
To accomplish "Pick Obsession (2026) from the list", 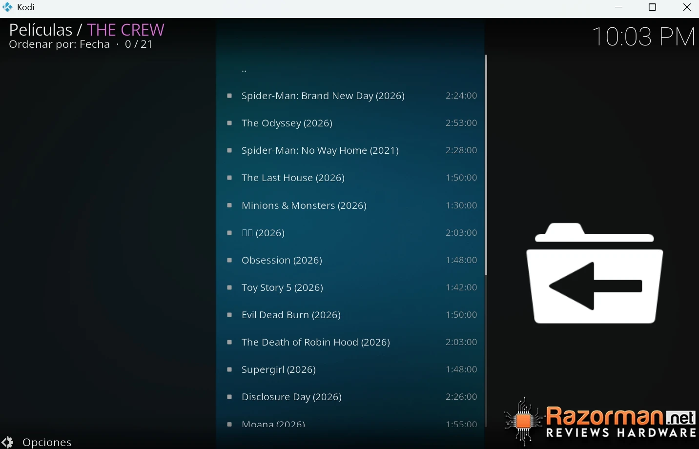I will 350,260.
